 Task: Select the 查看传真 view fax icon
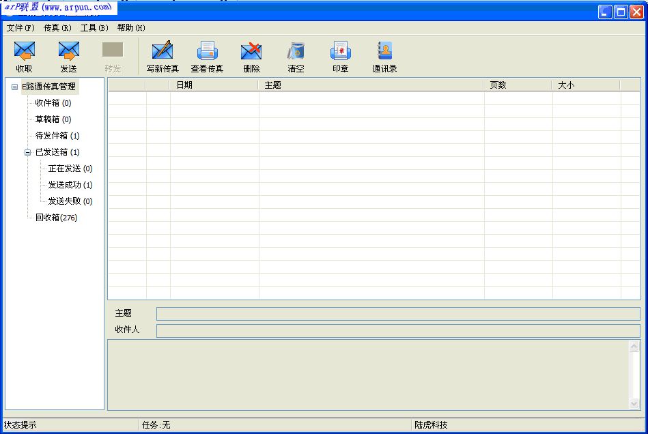tap(207, 55)
